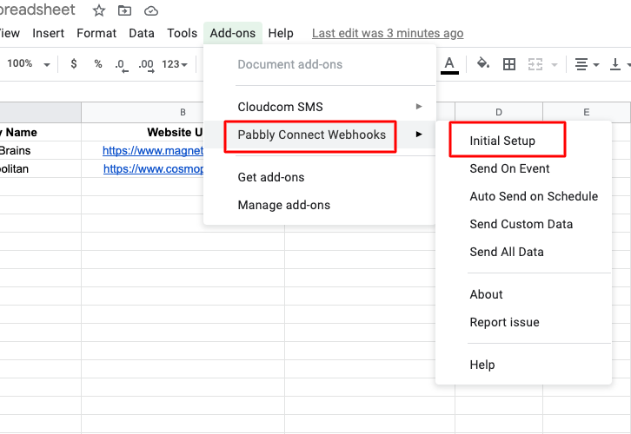
Task: Close the Add-ons menu
Action: pyautogui.click(x=233, y=33)
